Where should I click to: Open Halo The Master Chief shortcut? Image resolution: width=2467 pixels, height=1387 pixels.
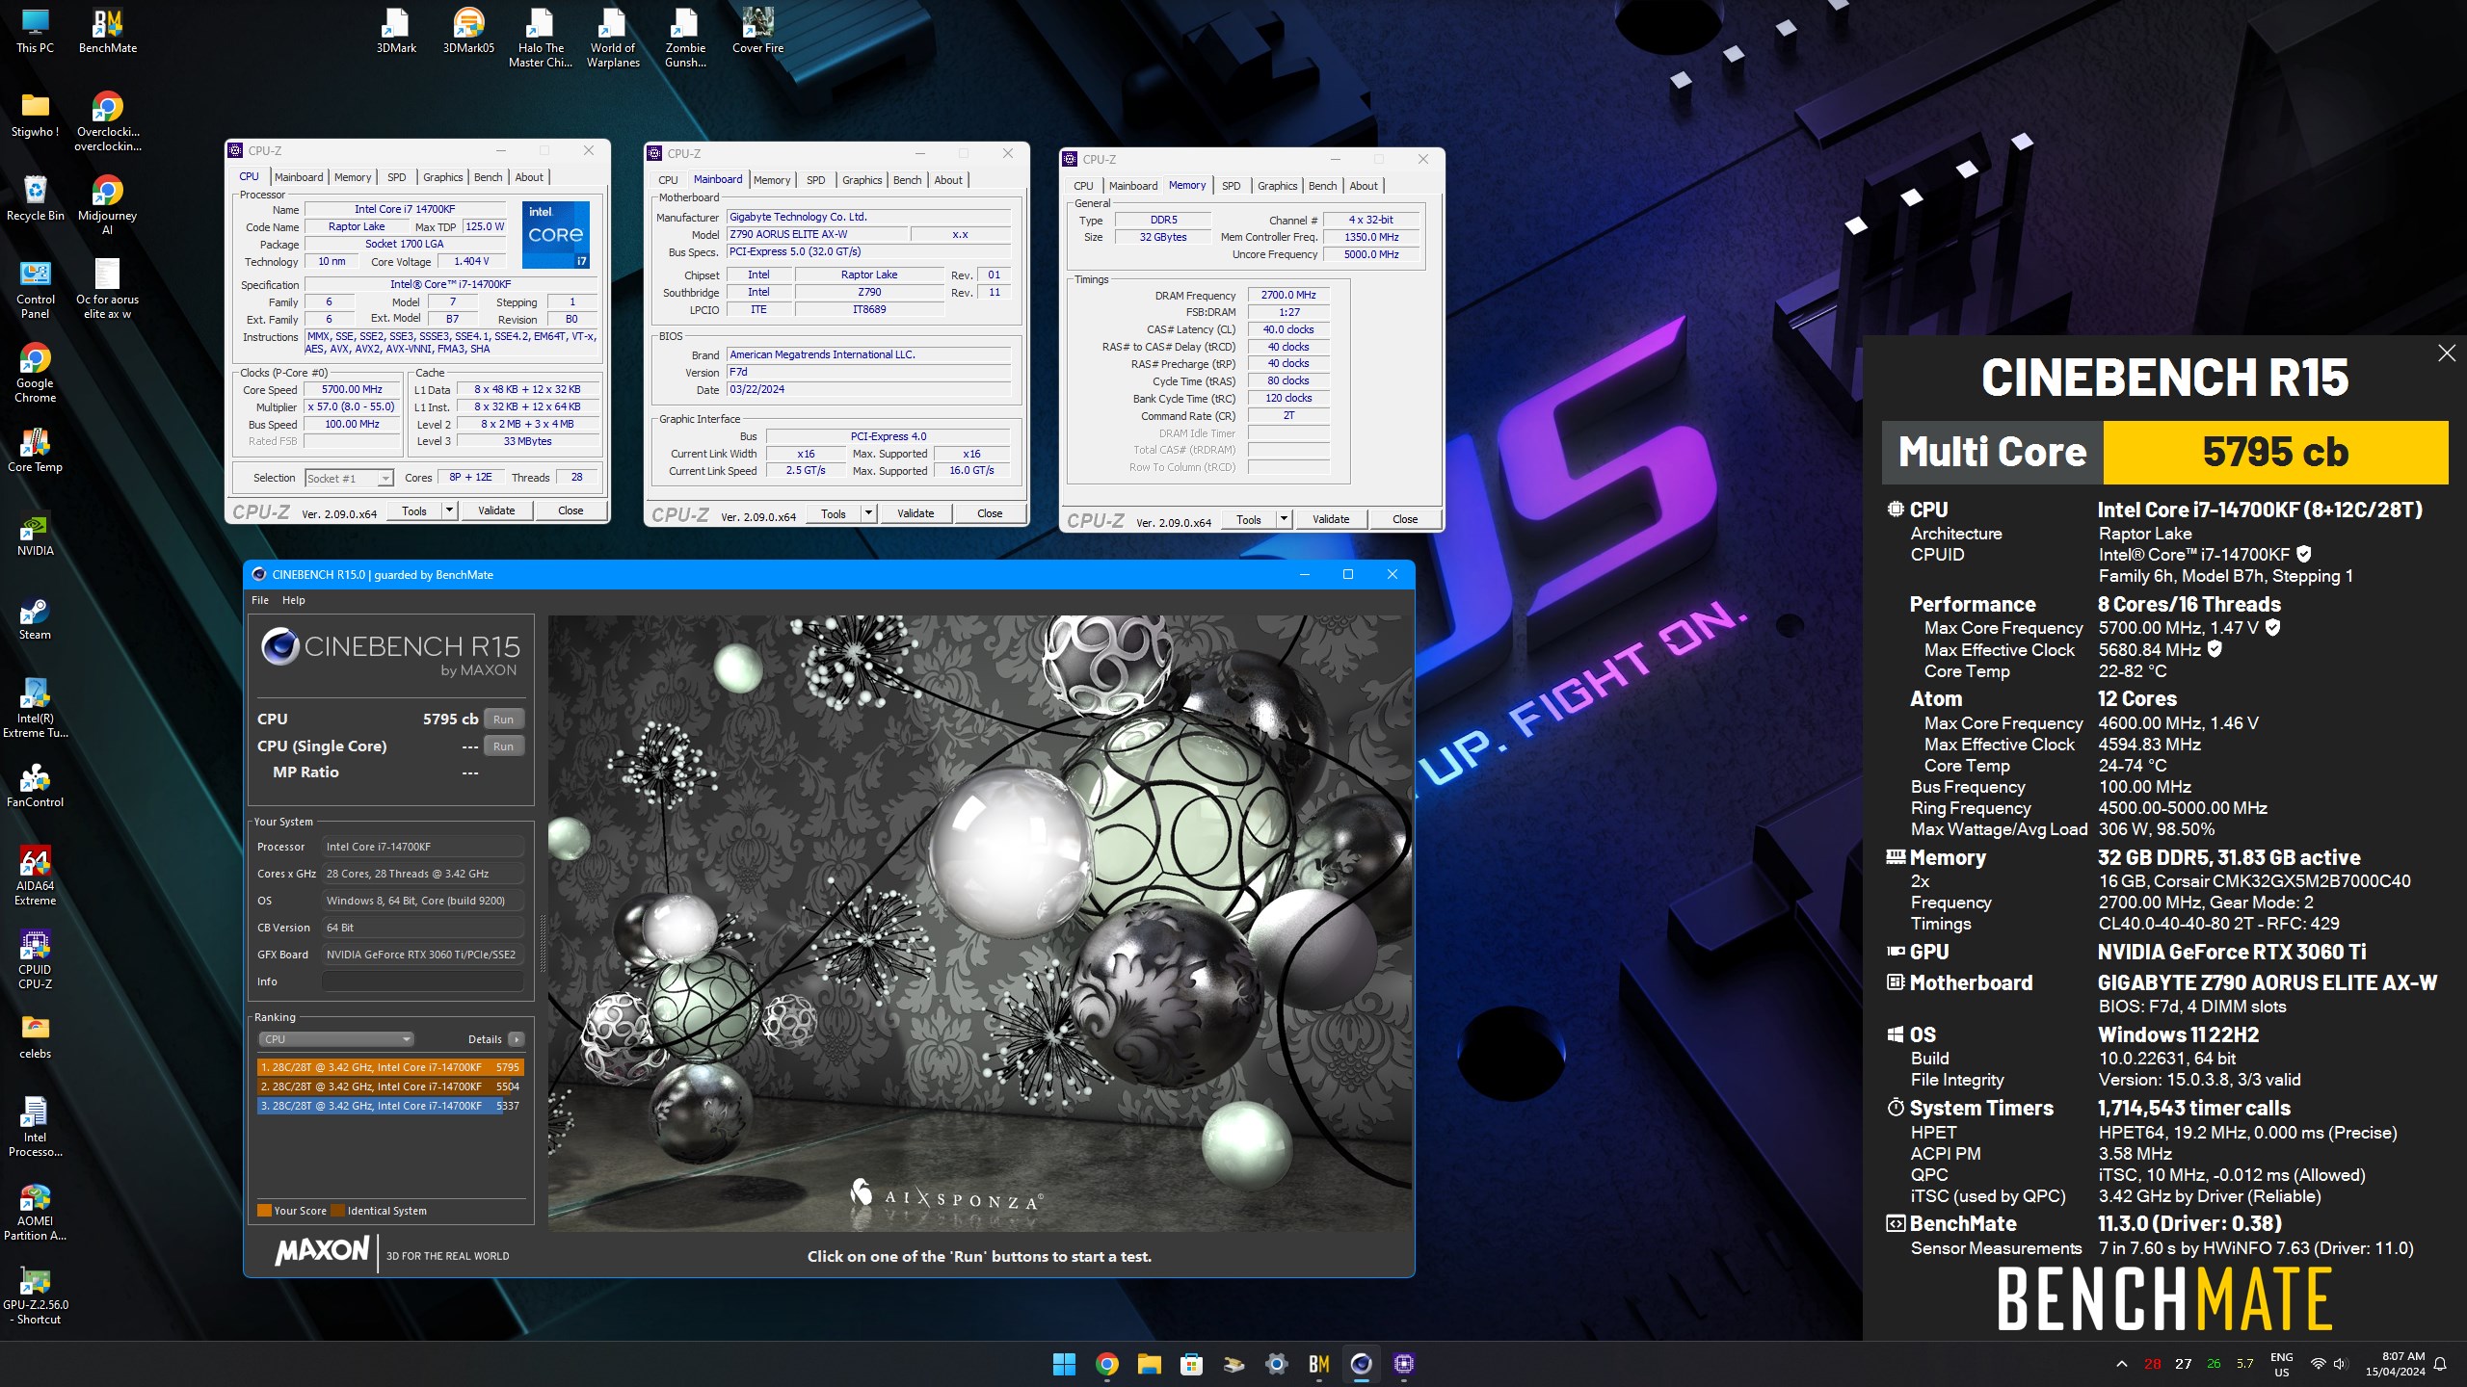point(541,39)
